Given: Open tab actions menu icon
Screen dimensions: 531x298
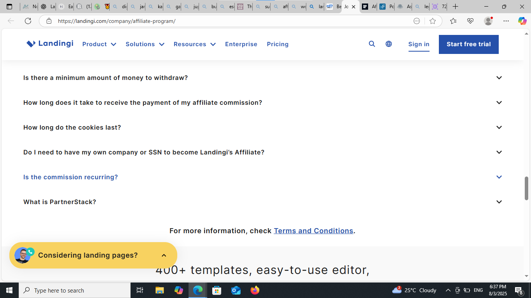Looking at the screenshot, I should pyautogui.click(x=9, y=7).
